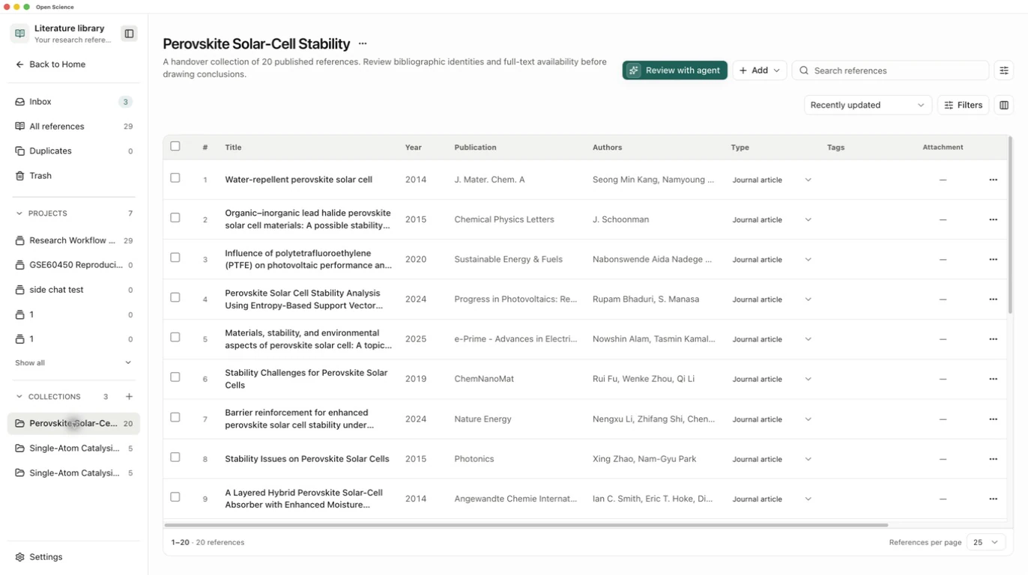Open row actions for the e-Prime reference

(x=994, y=339)
